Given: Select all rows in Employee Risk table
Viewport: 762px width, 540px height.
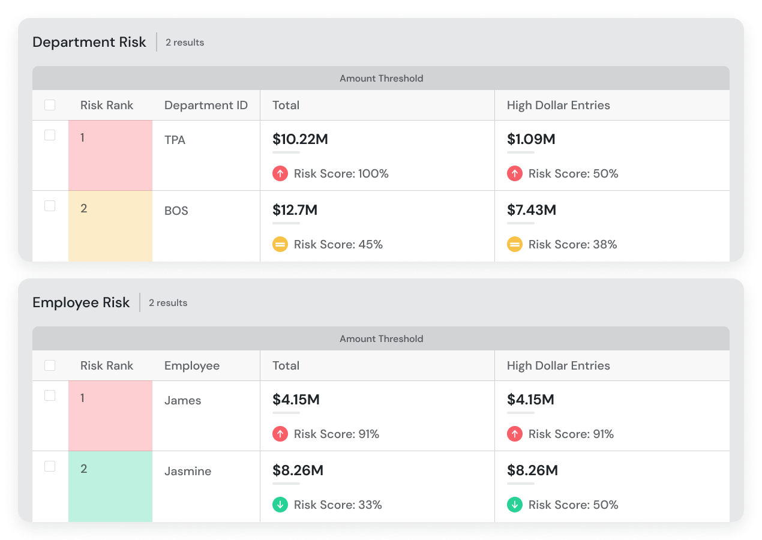Looking at the screenshot, I should tap(50, 365).
